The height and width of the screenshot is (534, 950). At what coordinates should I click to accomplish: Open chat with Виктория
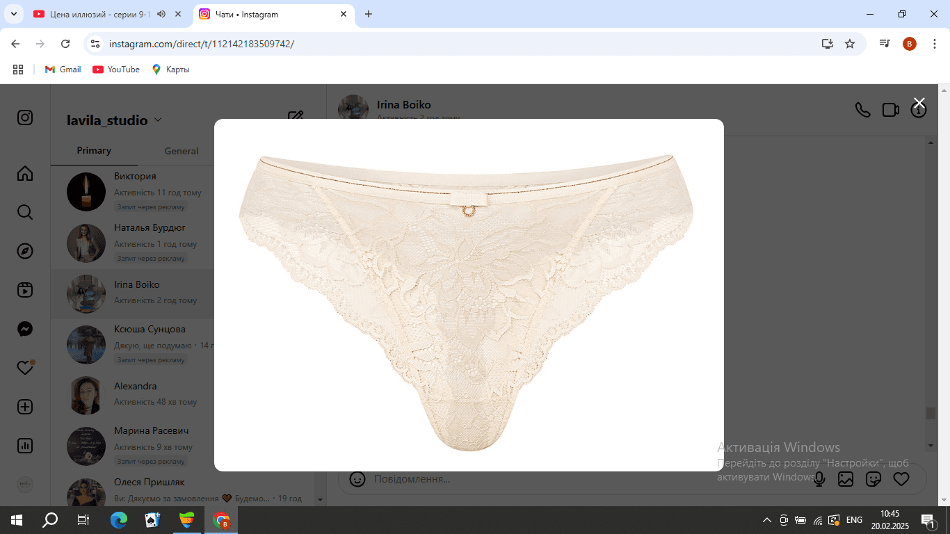click(x=132, y=192)
